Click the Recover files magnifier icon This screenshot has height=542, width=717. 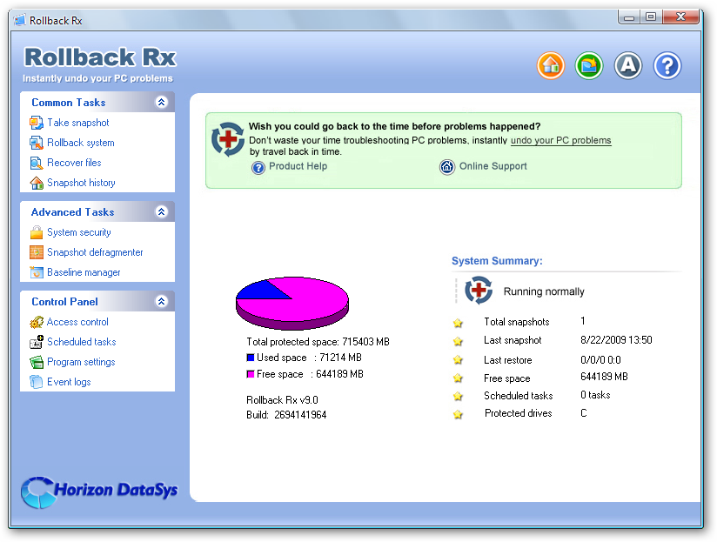click(37, 163)
